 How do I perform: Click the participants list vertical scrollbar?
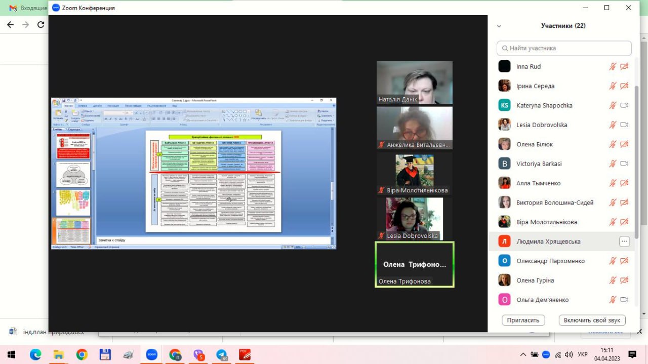[x=636, y=152]
